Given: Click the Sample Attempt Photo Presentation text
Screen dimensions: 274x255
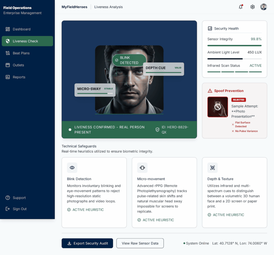Looking at the screenshot, I should click(x=245, y=111).
